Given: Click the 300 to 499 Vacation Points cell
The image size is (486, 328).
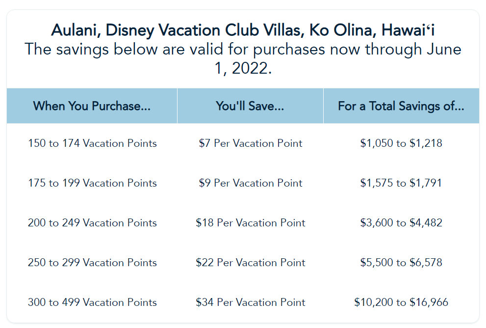Looking at the screenshot, I should [x=92, y=302].
